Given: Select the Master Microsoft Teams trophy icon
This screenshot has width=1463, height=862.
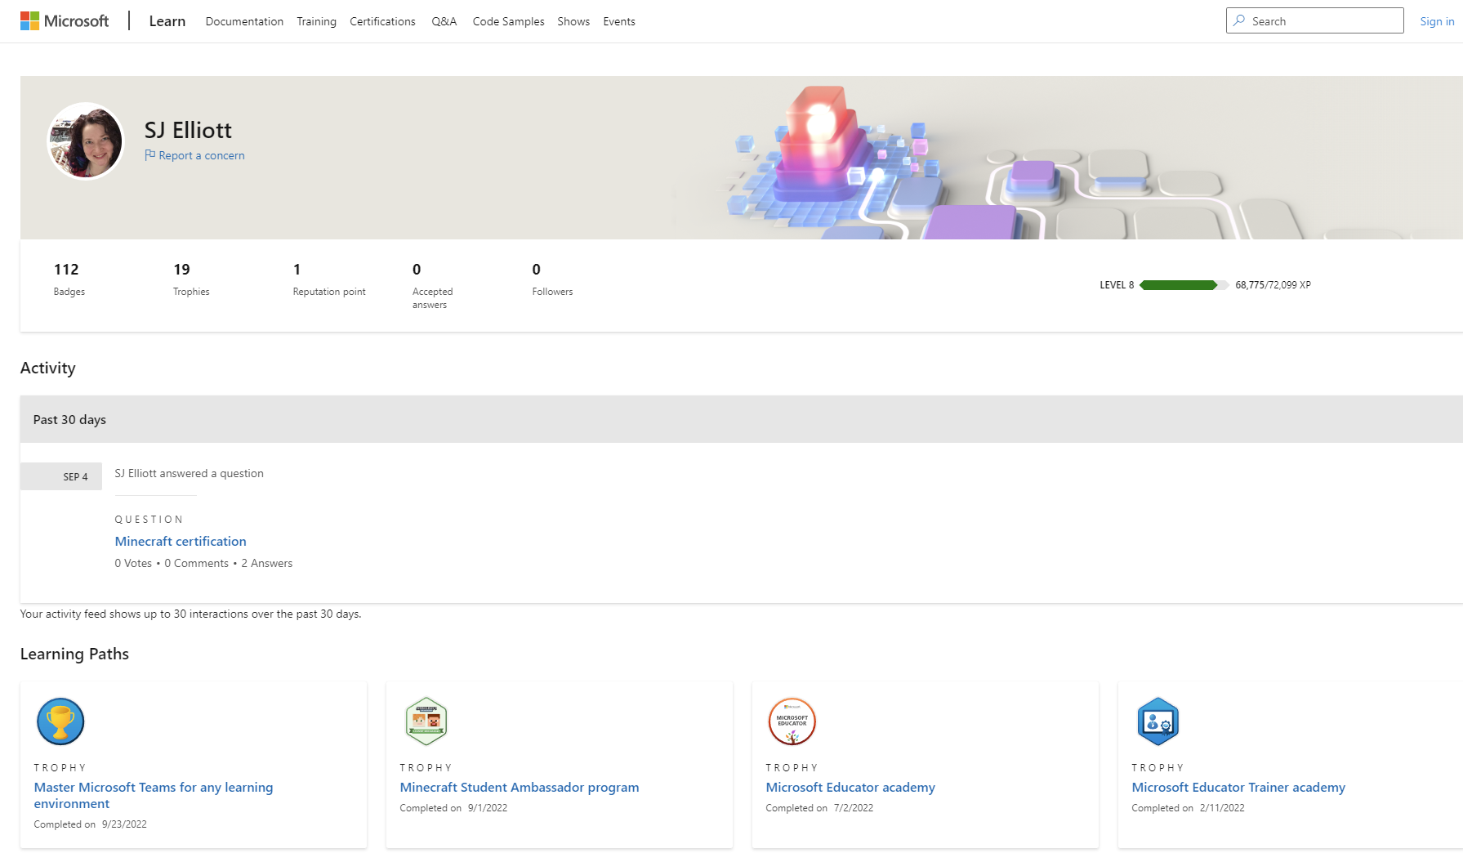Looking at the screenshot, I should [60, 721].
